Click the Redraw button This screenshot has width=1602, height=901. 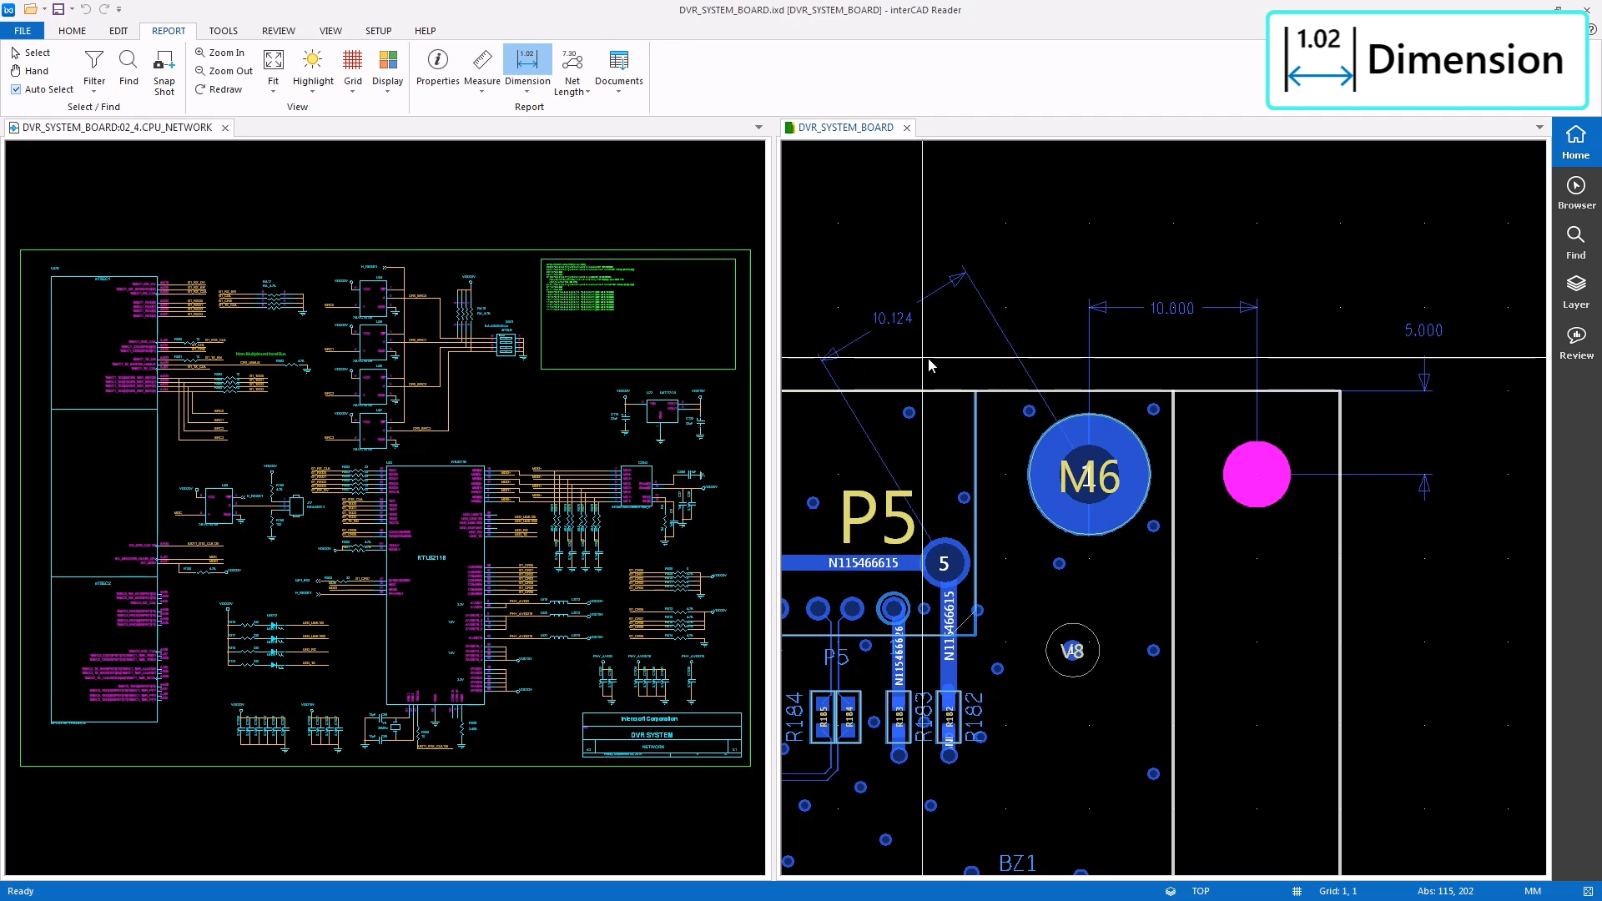(219, 89)
